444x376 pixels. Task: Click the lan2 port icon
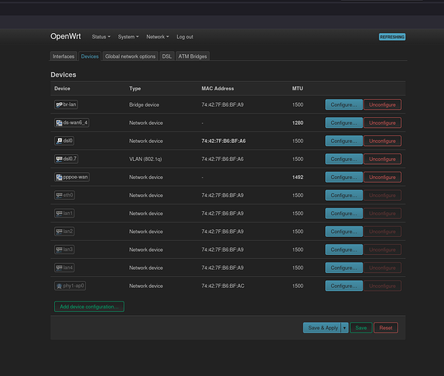(59, 232)
